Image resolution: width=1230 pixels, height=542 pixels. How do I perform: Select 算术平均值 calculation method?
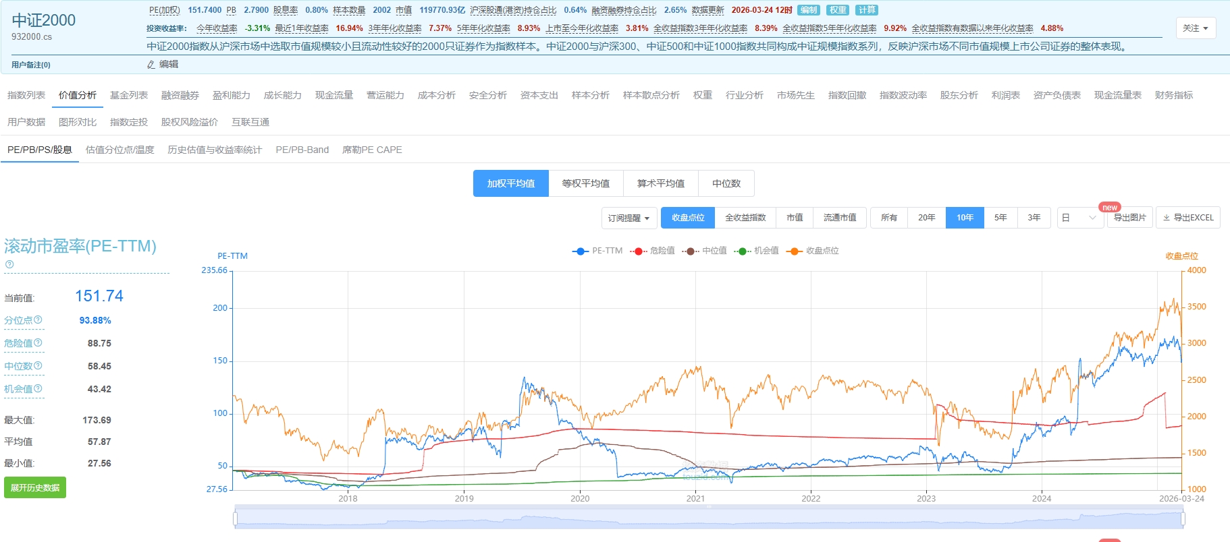[x=661, y=183]
